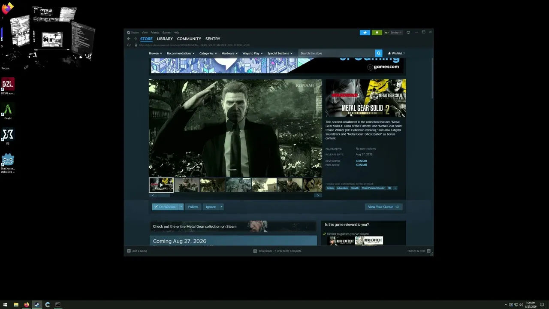Expand the Ignore options dropdown arrow

tap(221, 207)
